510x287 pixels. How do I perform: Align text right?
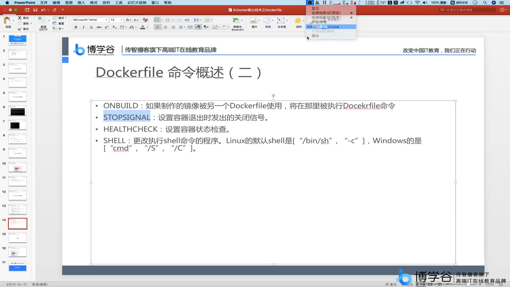(x=173, y=27)
